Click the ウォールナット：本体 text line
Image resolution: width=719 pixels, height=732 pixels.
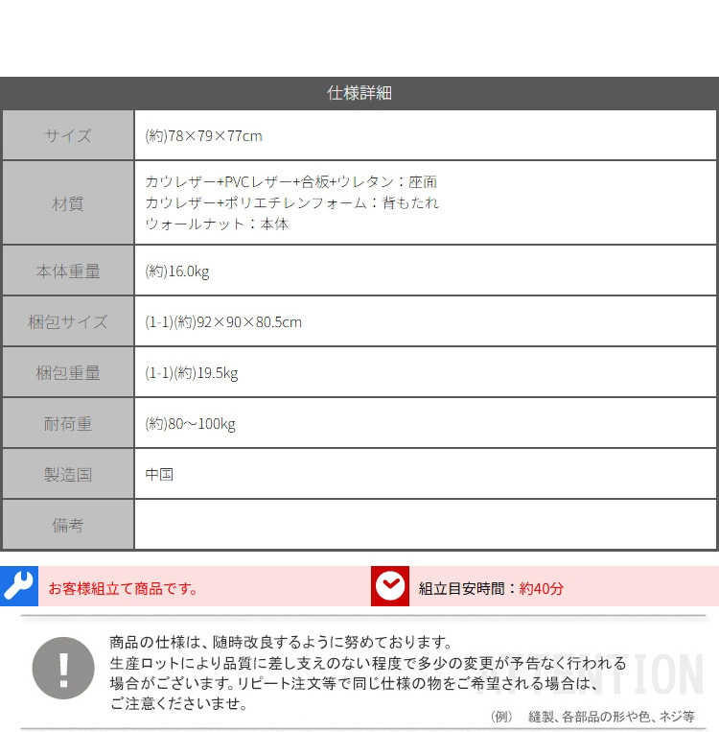[x=217, y=224]
